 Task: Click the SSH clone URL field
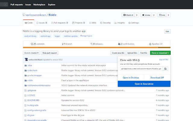[141, 69]
